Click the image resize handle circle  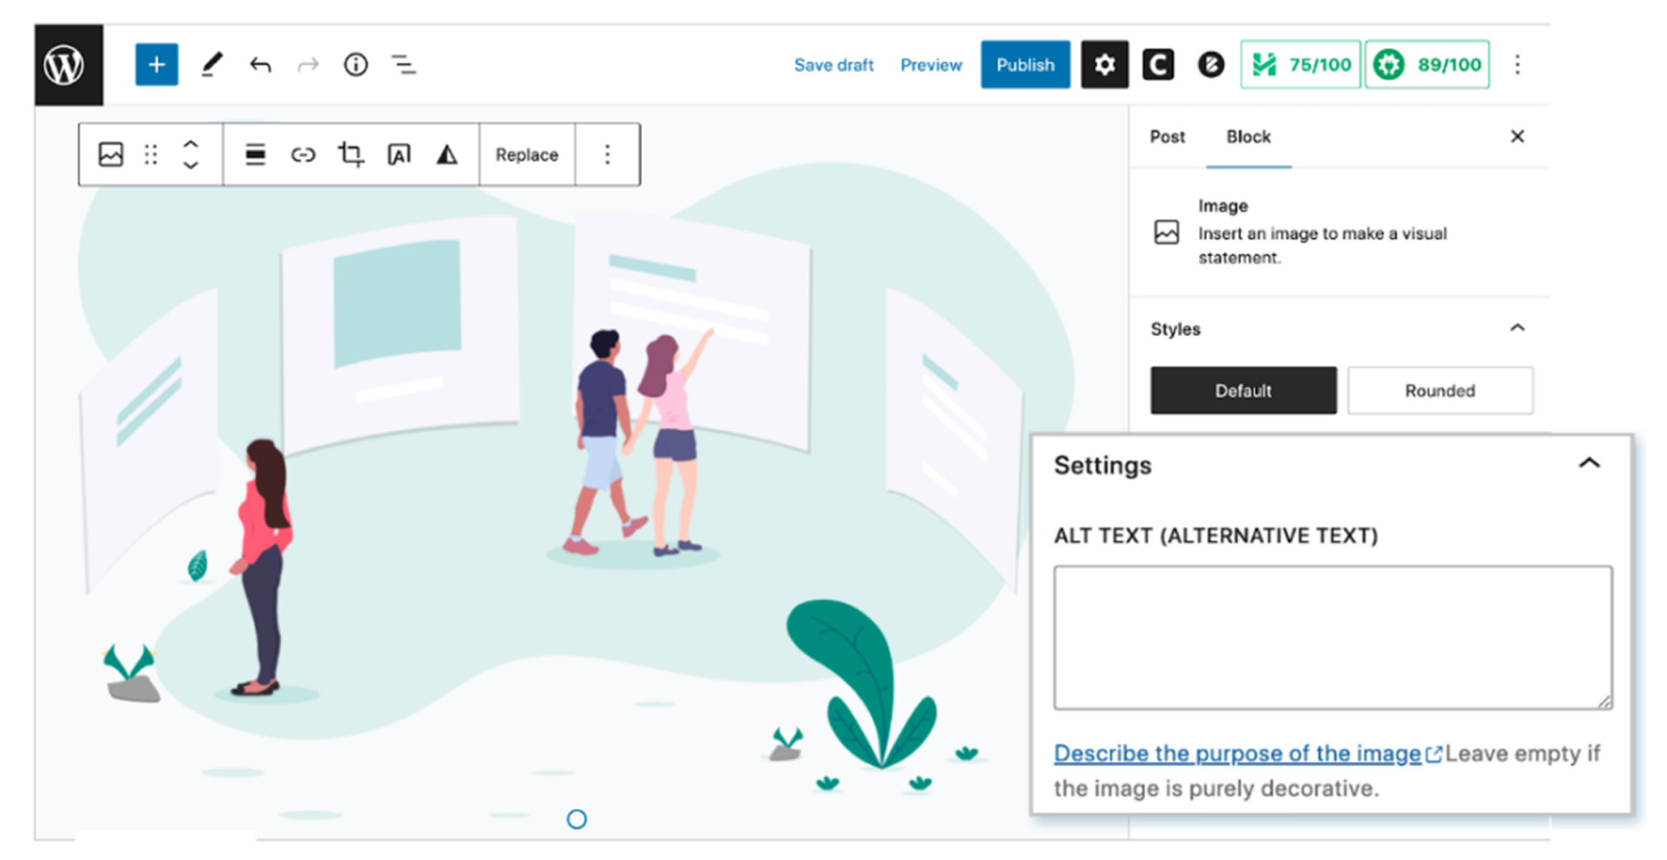pyautogui.click(x=577, y=819)
